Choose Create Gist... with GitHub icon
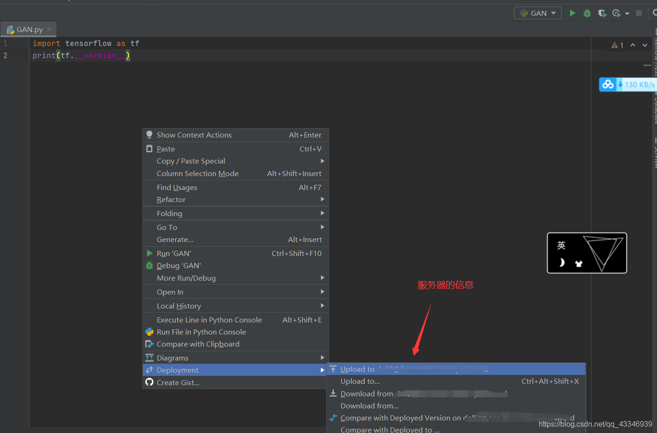 click(235, 382)
